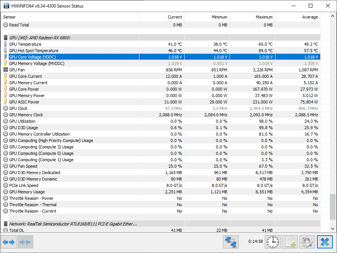The height and width of the screenshot is (253, 337).
Task: Select the GPU Memory Voltage (MVDDC) row
Action: click(x=161, y=63)
